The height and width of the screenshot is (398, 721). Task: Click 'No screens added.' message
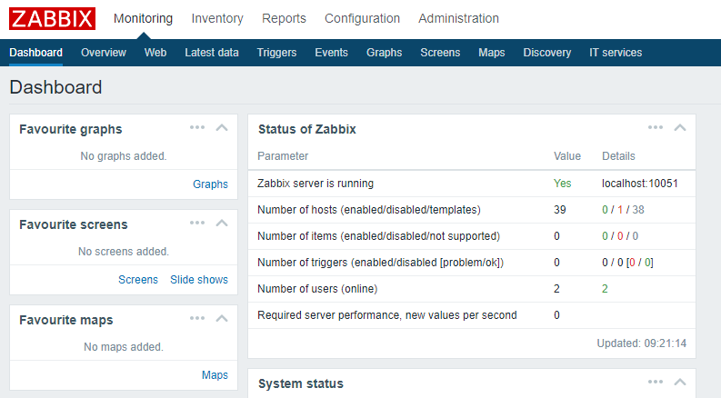click(x=124, y=252)
